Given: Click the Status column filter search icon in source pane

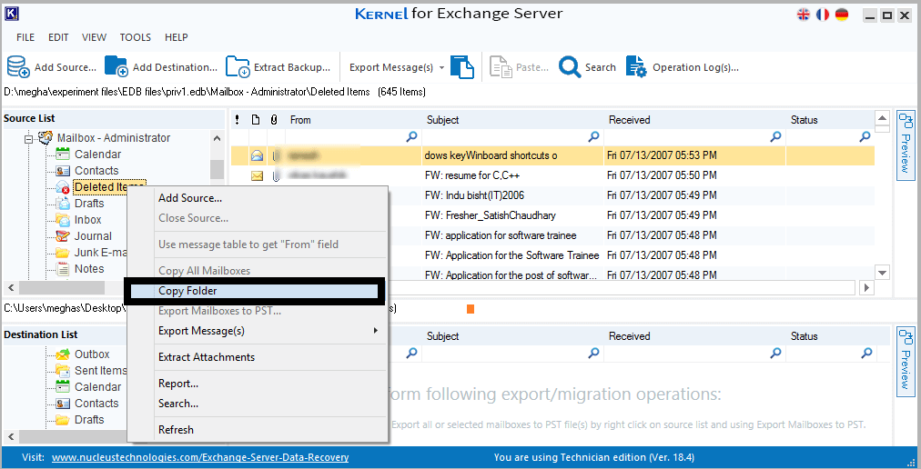Looking at the screenshot, I should pos(865,136).
